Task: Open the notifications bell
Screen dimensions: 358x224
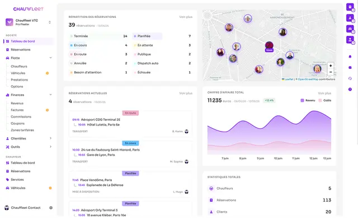Action: (350, 57)
